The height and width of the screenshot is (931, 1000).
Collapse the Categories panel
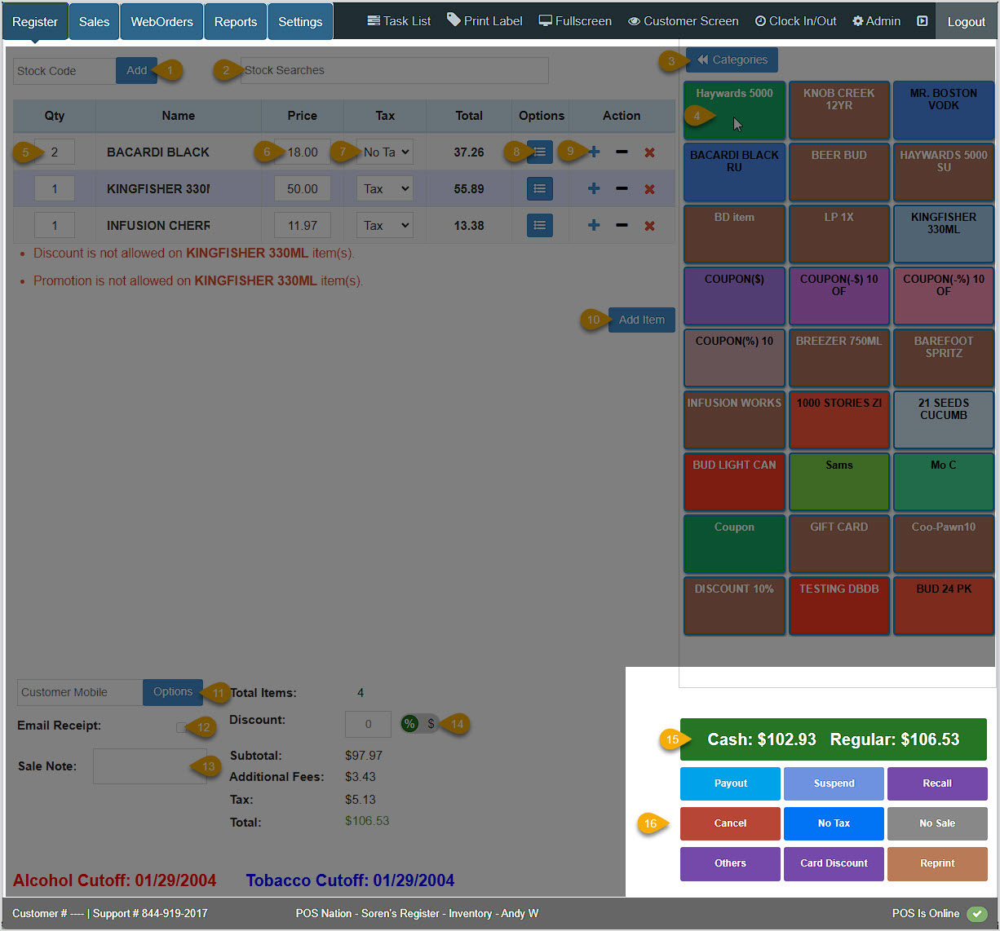point(732,60)
